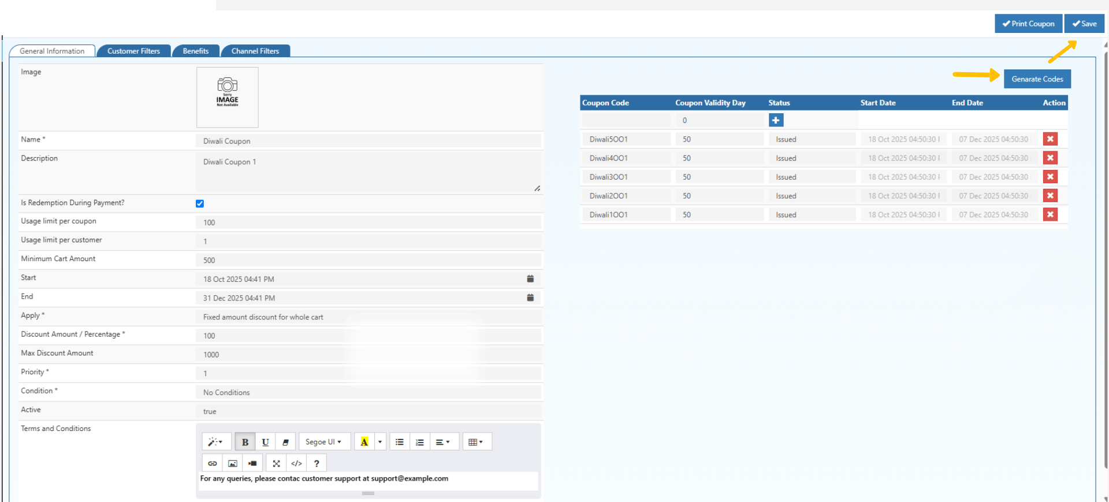Delete coupon Diwali2OO1 with red X
Viewport: 1109px width, 502px height.
[x=1050, y=196]
